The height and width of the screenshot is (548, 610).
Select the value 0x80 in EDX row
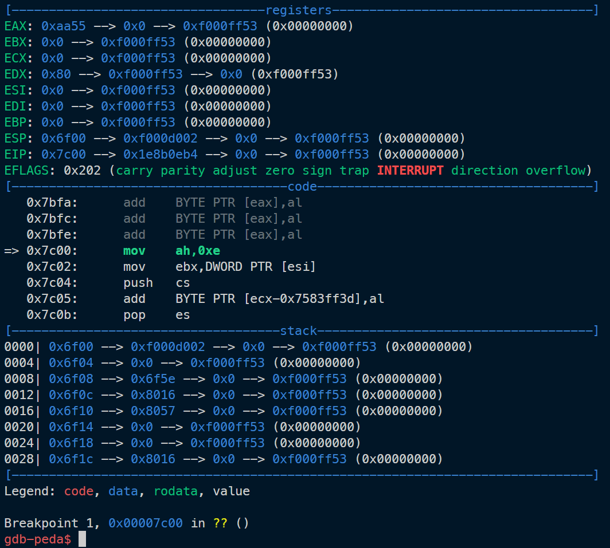pyautogui.click(x=56, y=74)
